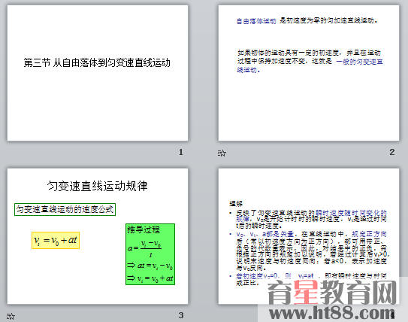The image size is (408, 322).
Task: Select slide 4 thumbnail with bulleted explanation text
Action: coord(309,236)
